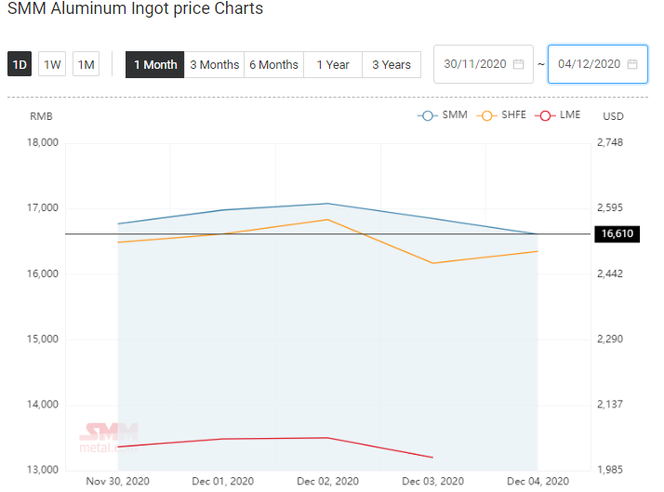Open the start date calendar icon
The image size is (664, 492).
click(518, 64)
